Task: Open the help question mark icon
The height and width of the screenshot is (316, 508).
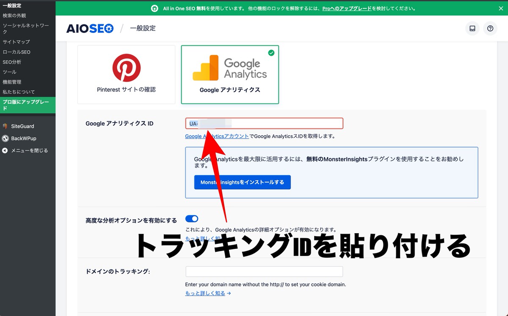Action: 490,28
